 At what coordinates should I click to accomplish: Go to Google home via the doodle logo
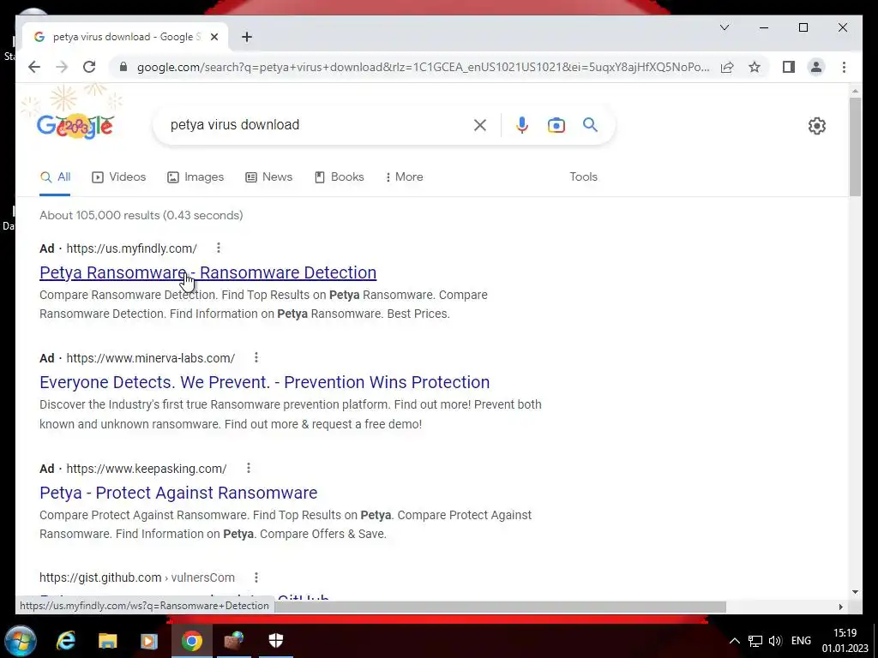(75, 126)
